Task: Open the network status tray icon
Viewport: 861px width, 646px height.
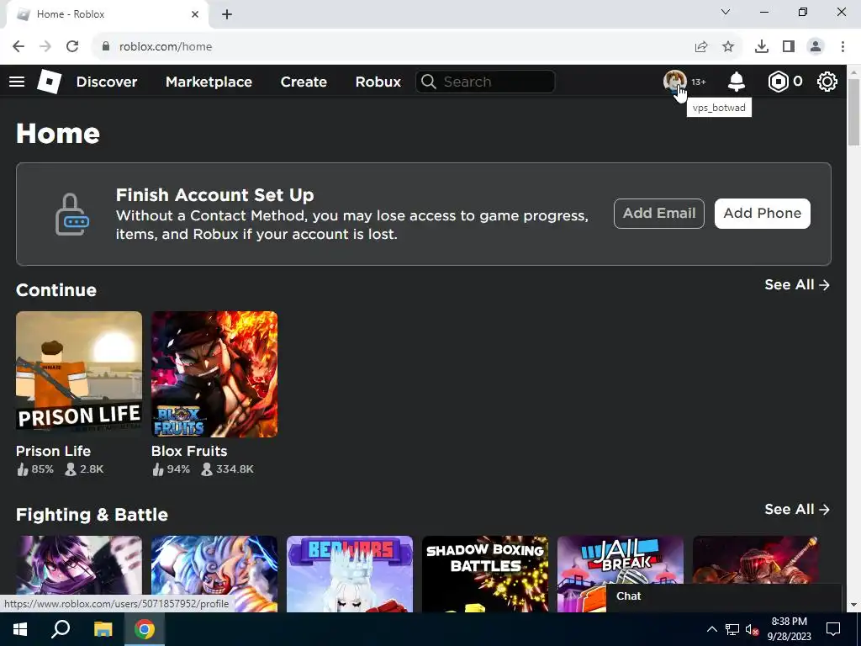Action: (x=732, y=629)
